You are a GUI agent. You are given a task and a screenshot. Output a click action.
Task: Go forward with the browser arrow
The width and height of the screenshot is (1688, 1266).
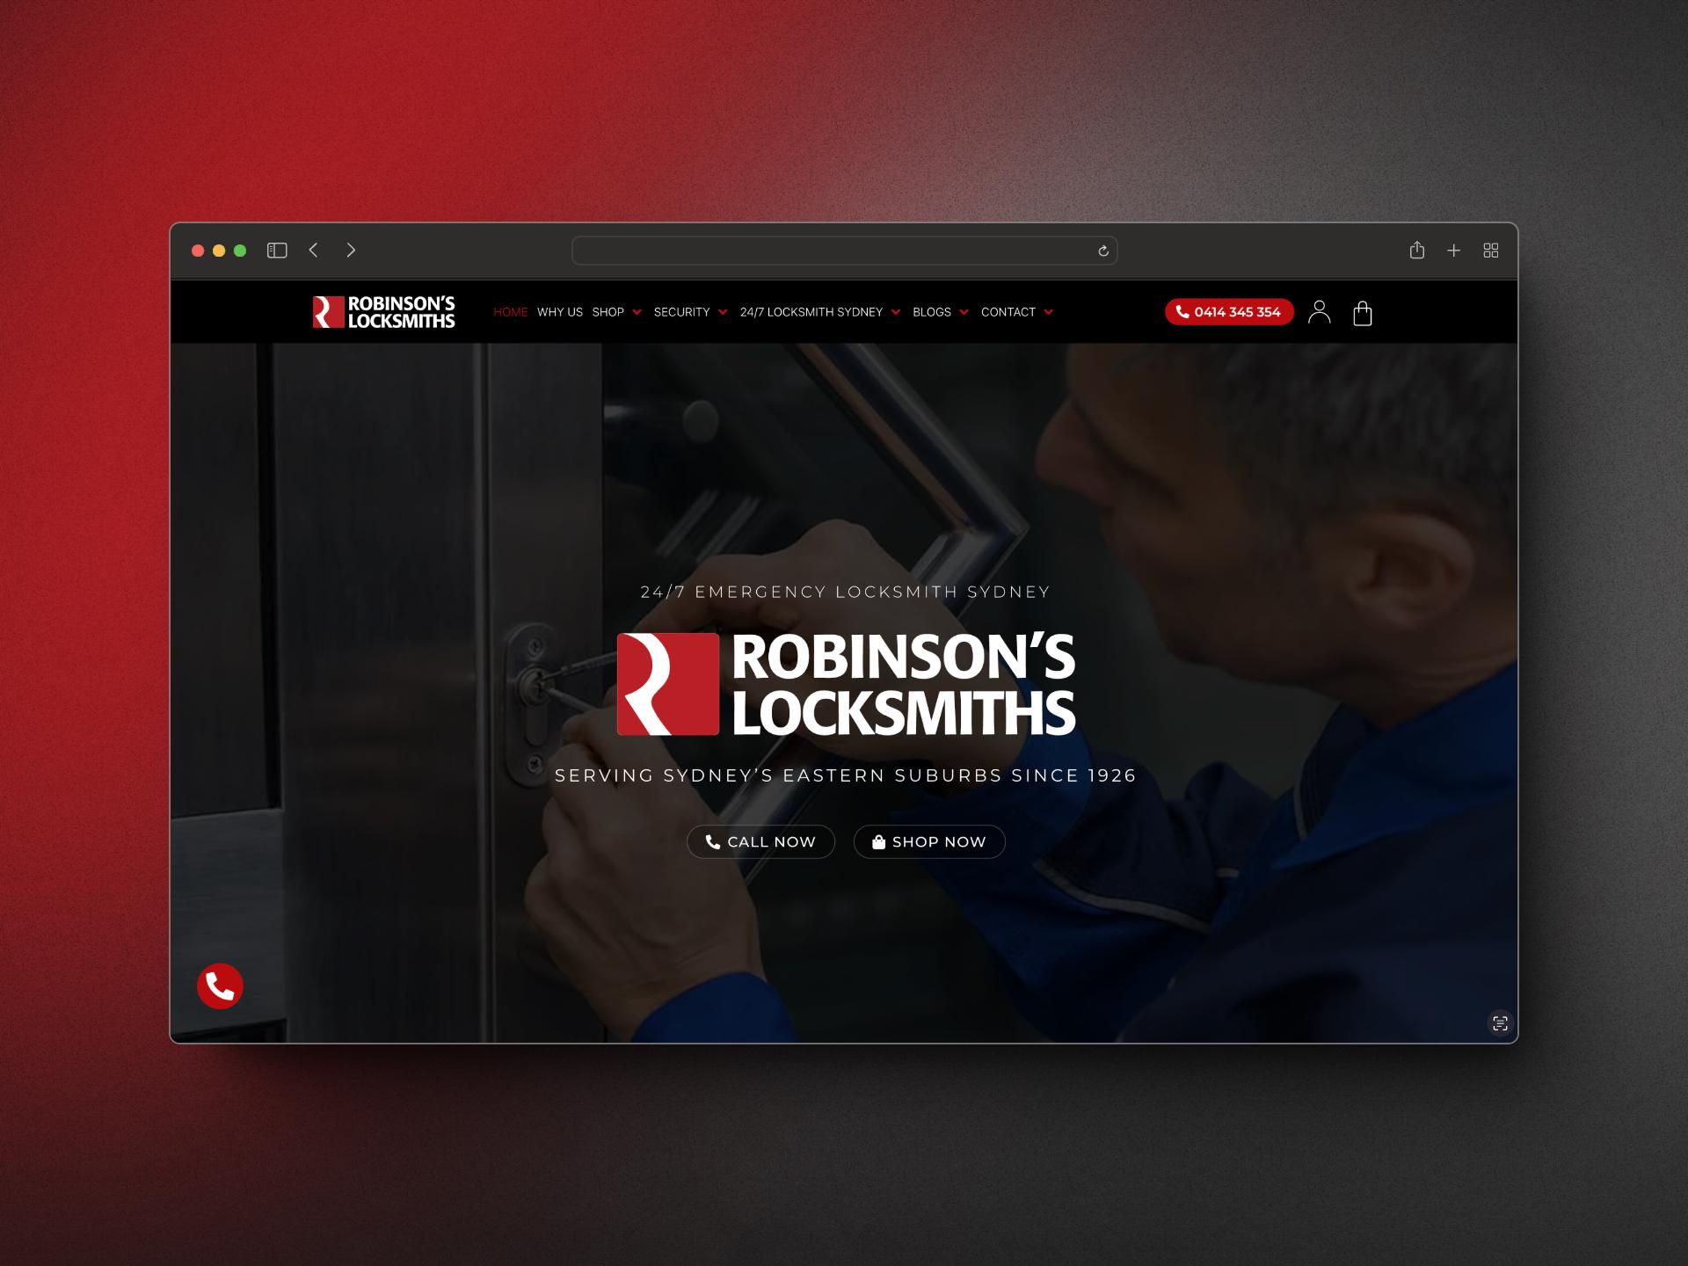(x=351, y=251)
